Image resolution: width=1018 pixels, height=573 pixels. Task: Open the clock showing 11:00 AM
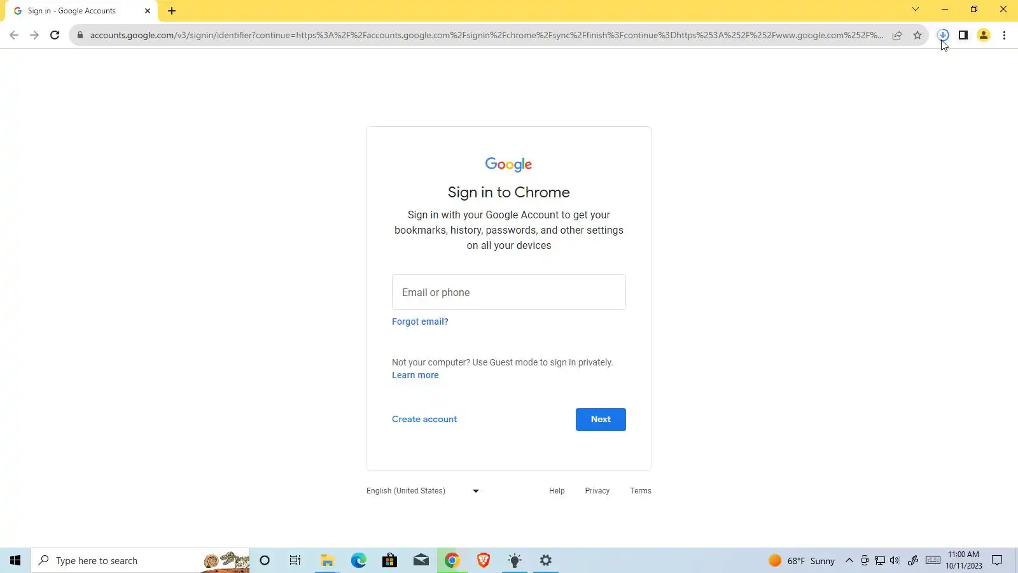coord(964,560)
